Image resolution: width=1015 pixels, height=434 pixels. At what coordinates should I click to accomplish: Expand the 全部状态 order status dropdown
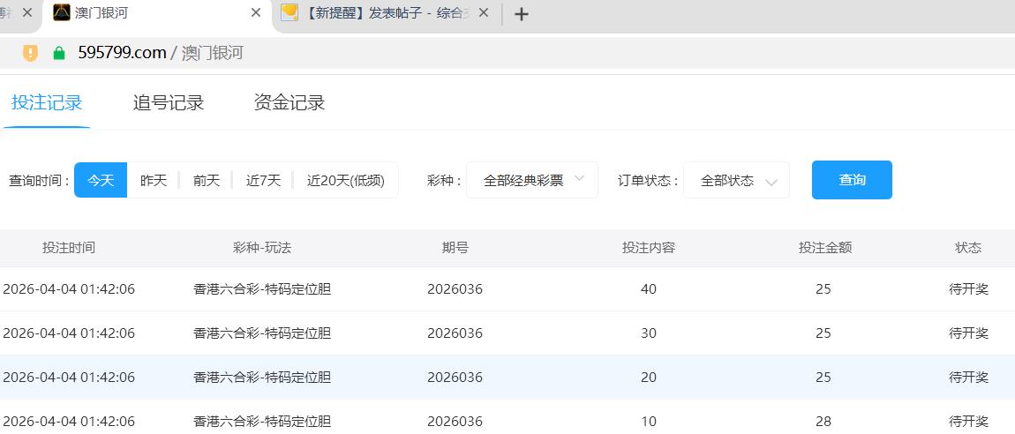point(736,180)
